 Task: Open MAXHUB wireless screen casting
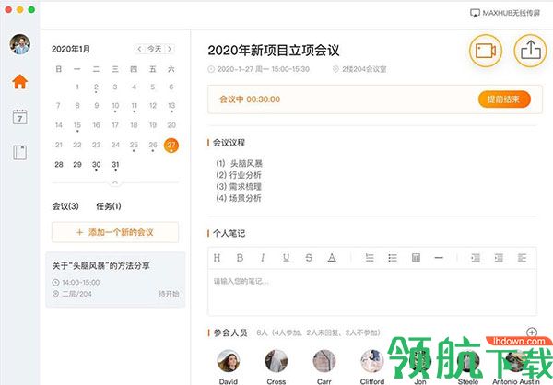pyautogui.click(x=505, y=13)
